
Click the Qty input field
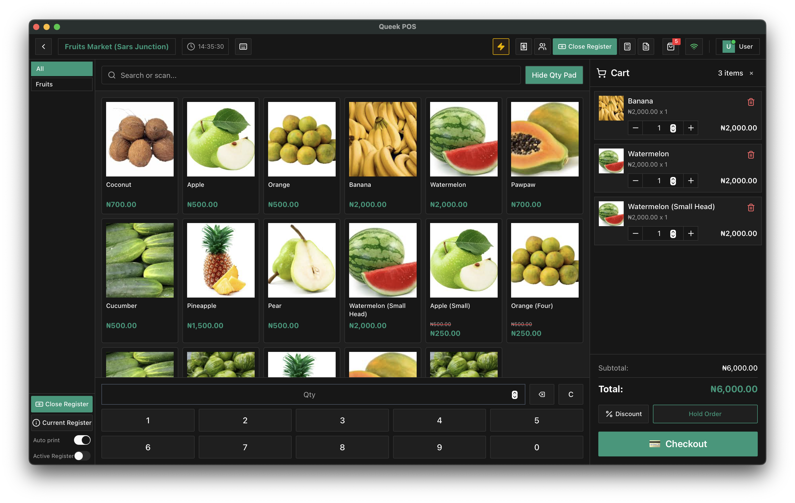pyautogui.click(x=313, y=394)
